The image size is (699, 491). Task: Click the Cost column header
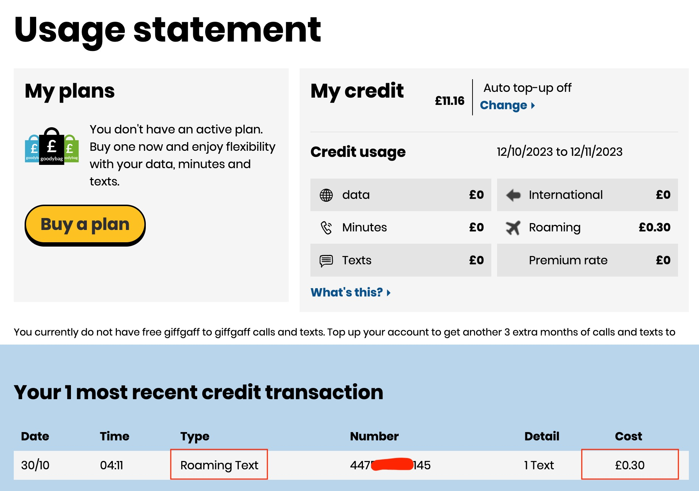click(628, 436)
